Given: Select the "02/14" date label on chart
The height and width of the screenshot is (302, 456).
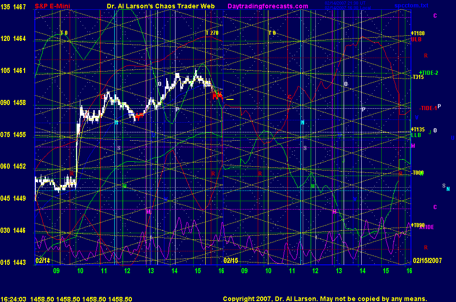Looking at the screenshot, I should pyautogui.click(x=43, y=260).
